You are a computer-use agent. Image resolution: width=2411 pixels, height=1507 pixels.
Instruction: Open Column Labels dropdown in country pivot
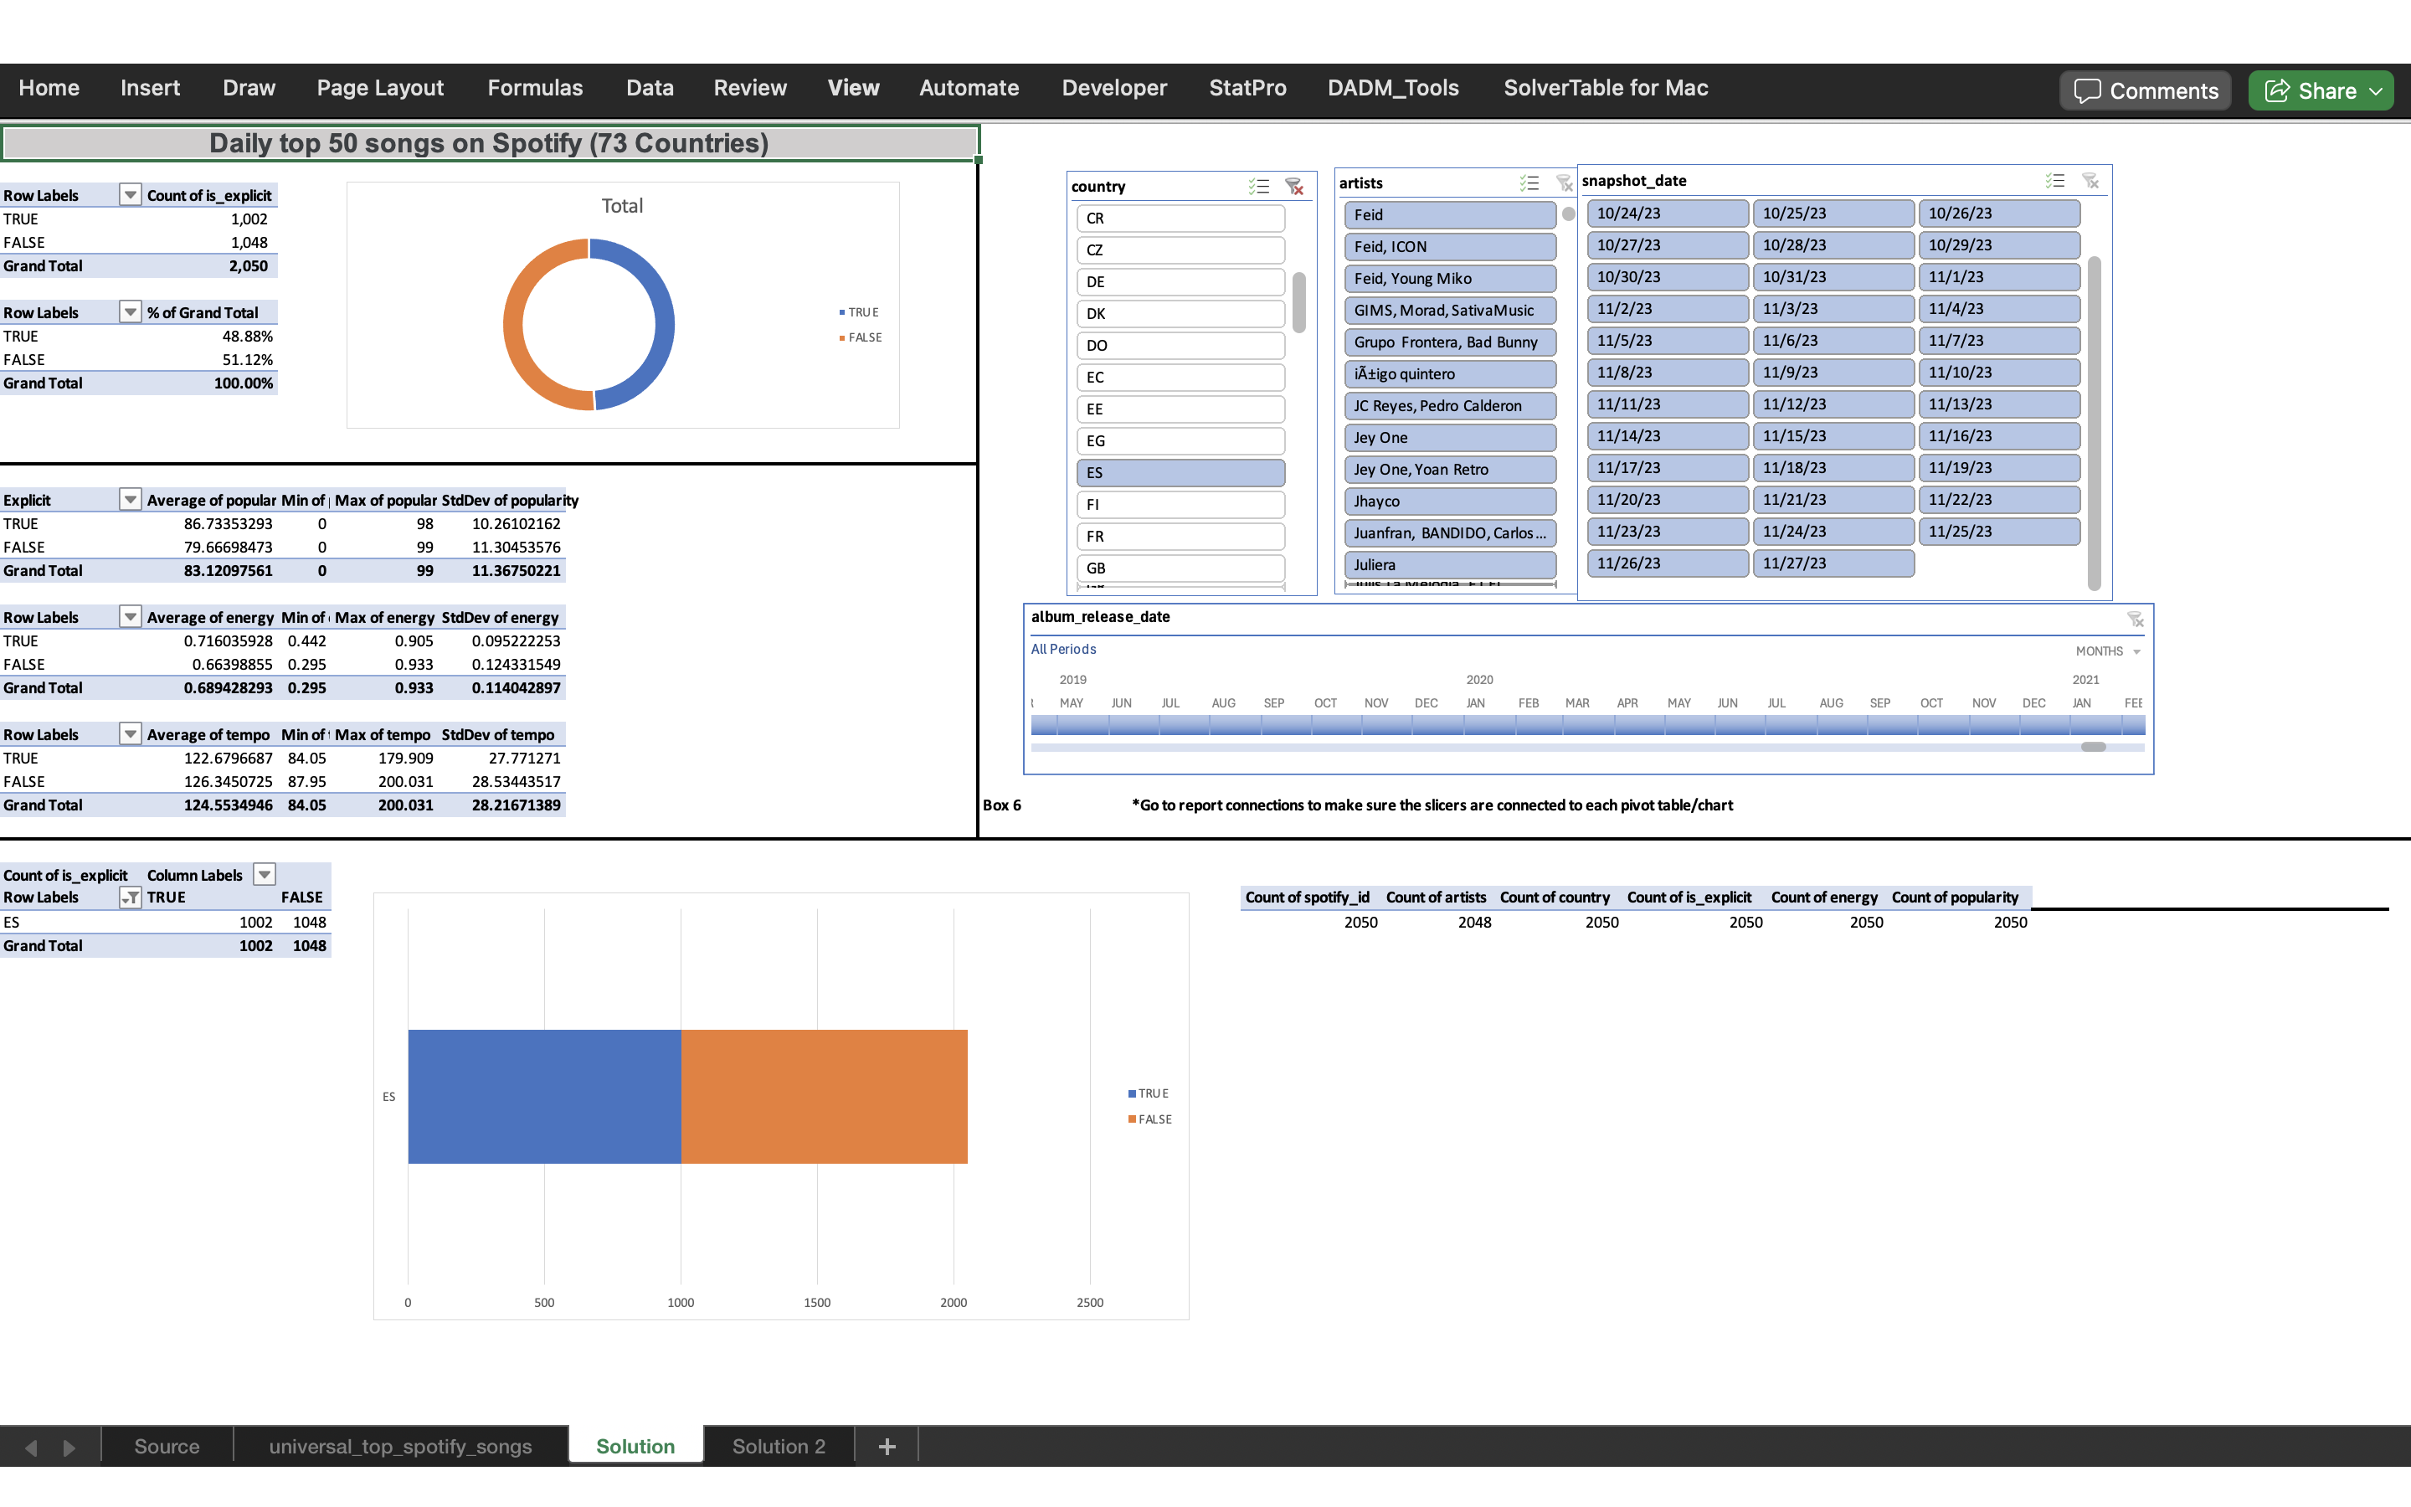pyautogui.click(x=264, y=874)
